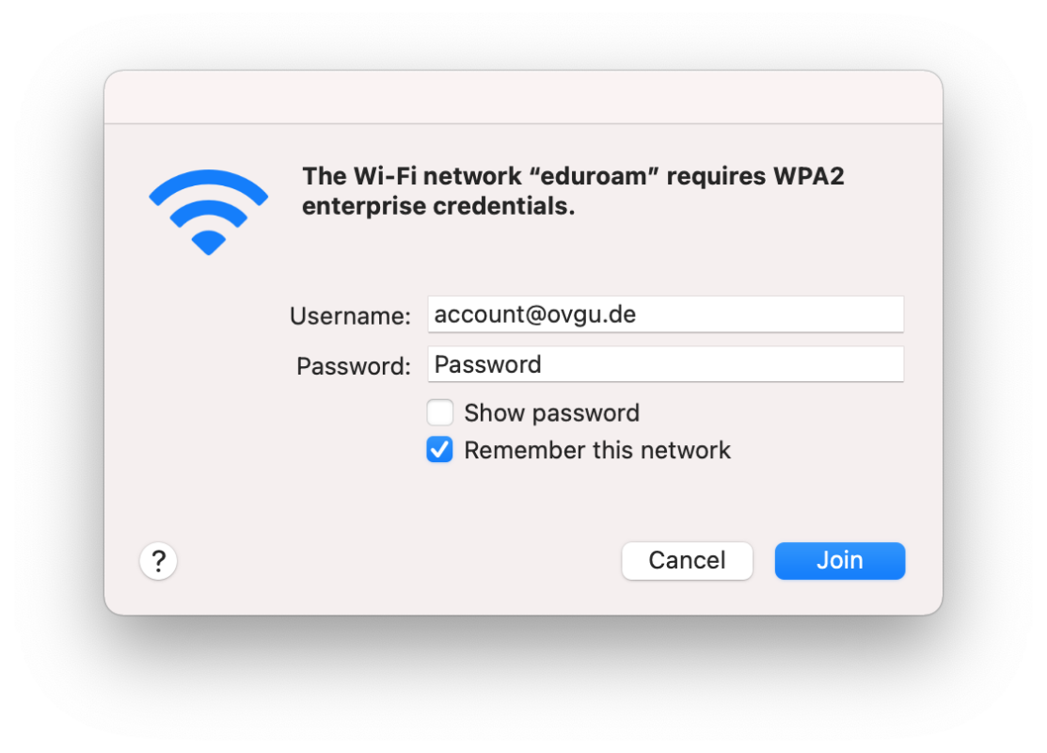Click the "Password:" field label
This screenshot has width=1047, height=753.
point(354,366)
